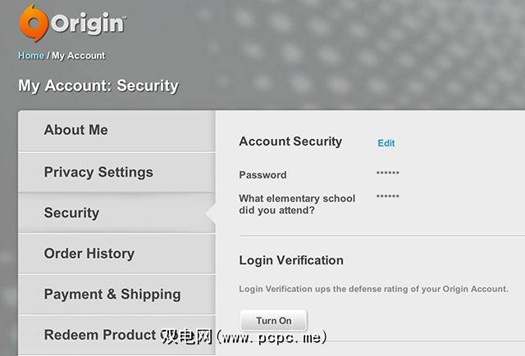The width and height of the screenshot is (525, 356).
Task: Open the Order History tab
Action: click(89, 254)
